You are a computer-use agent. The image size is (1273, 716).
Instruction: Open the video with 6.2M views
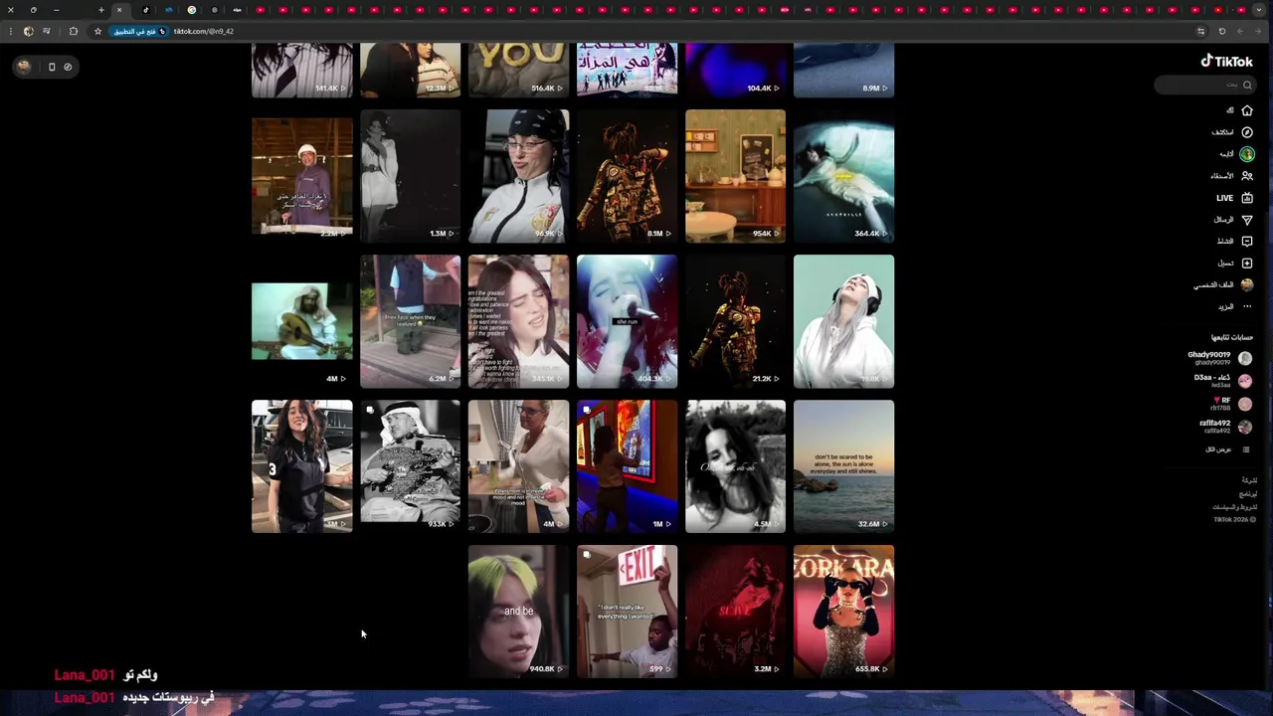point(410,321)
